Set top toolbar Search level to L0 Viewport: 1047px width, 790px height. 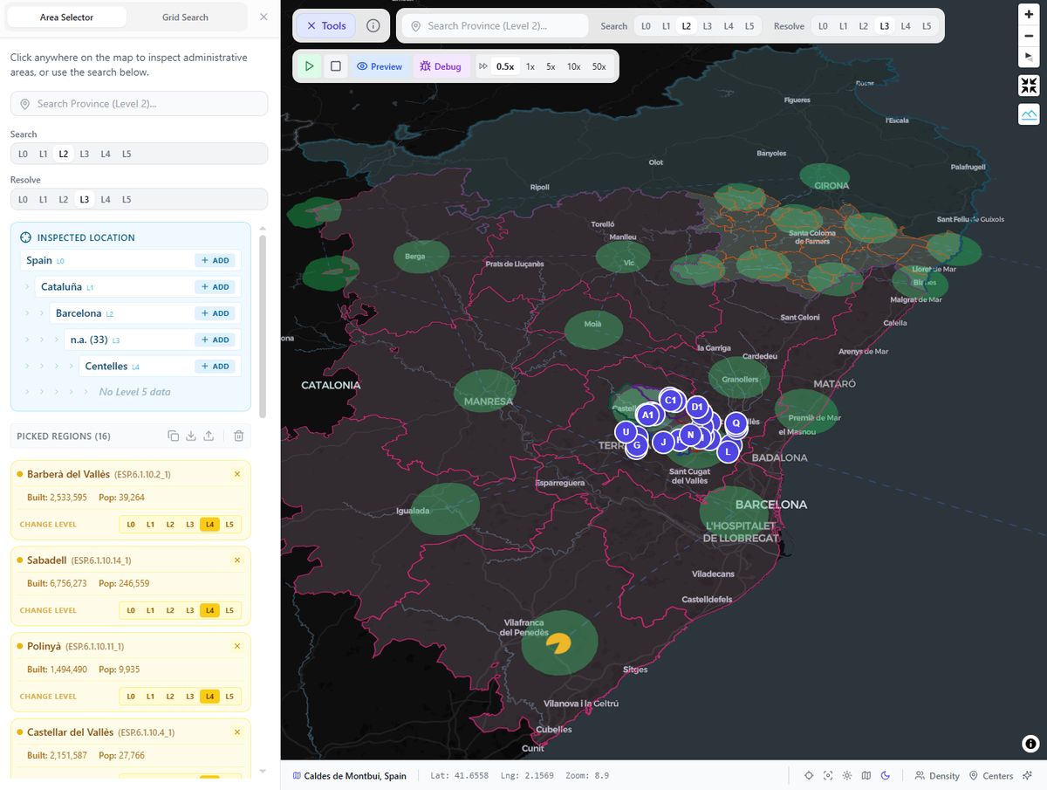[x=646, y=26]
